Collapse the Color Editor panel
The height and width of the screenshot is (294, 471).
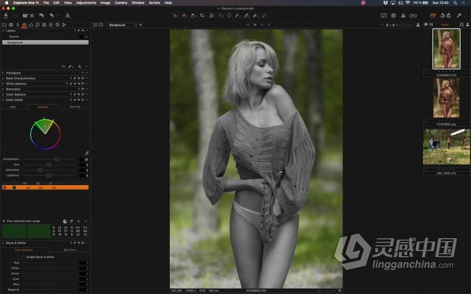tap(3, 100)
